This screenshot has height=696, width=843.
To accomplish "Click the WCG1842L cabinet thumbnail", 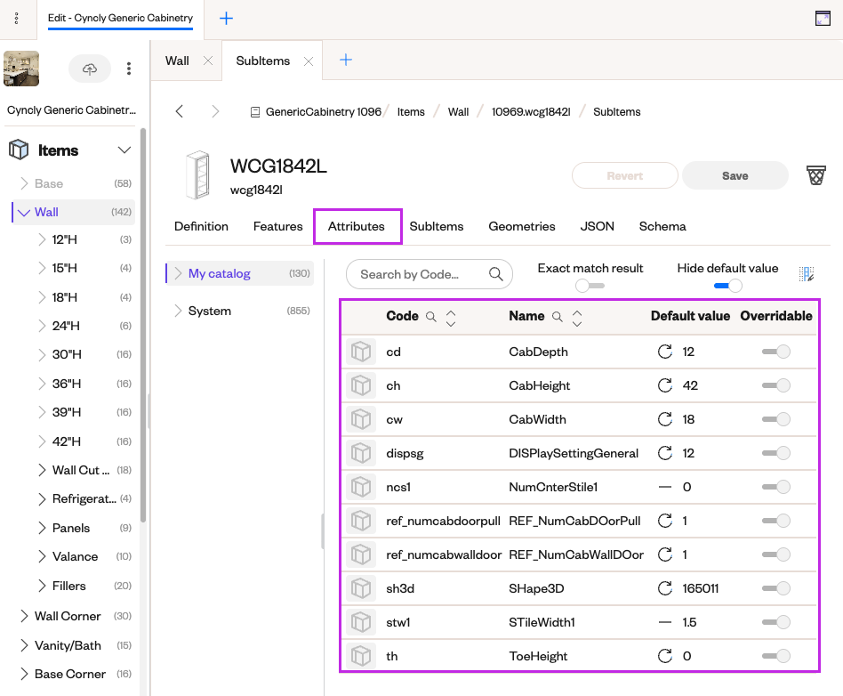I will [x=197, y=175].
